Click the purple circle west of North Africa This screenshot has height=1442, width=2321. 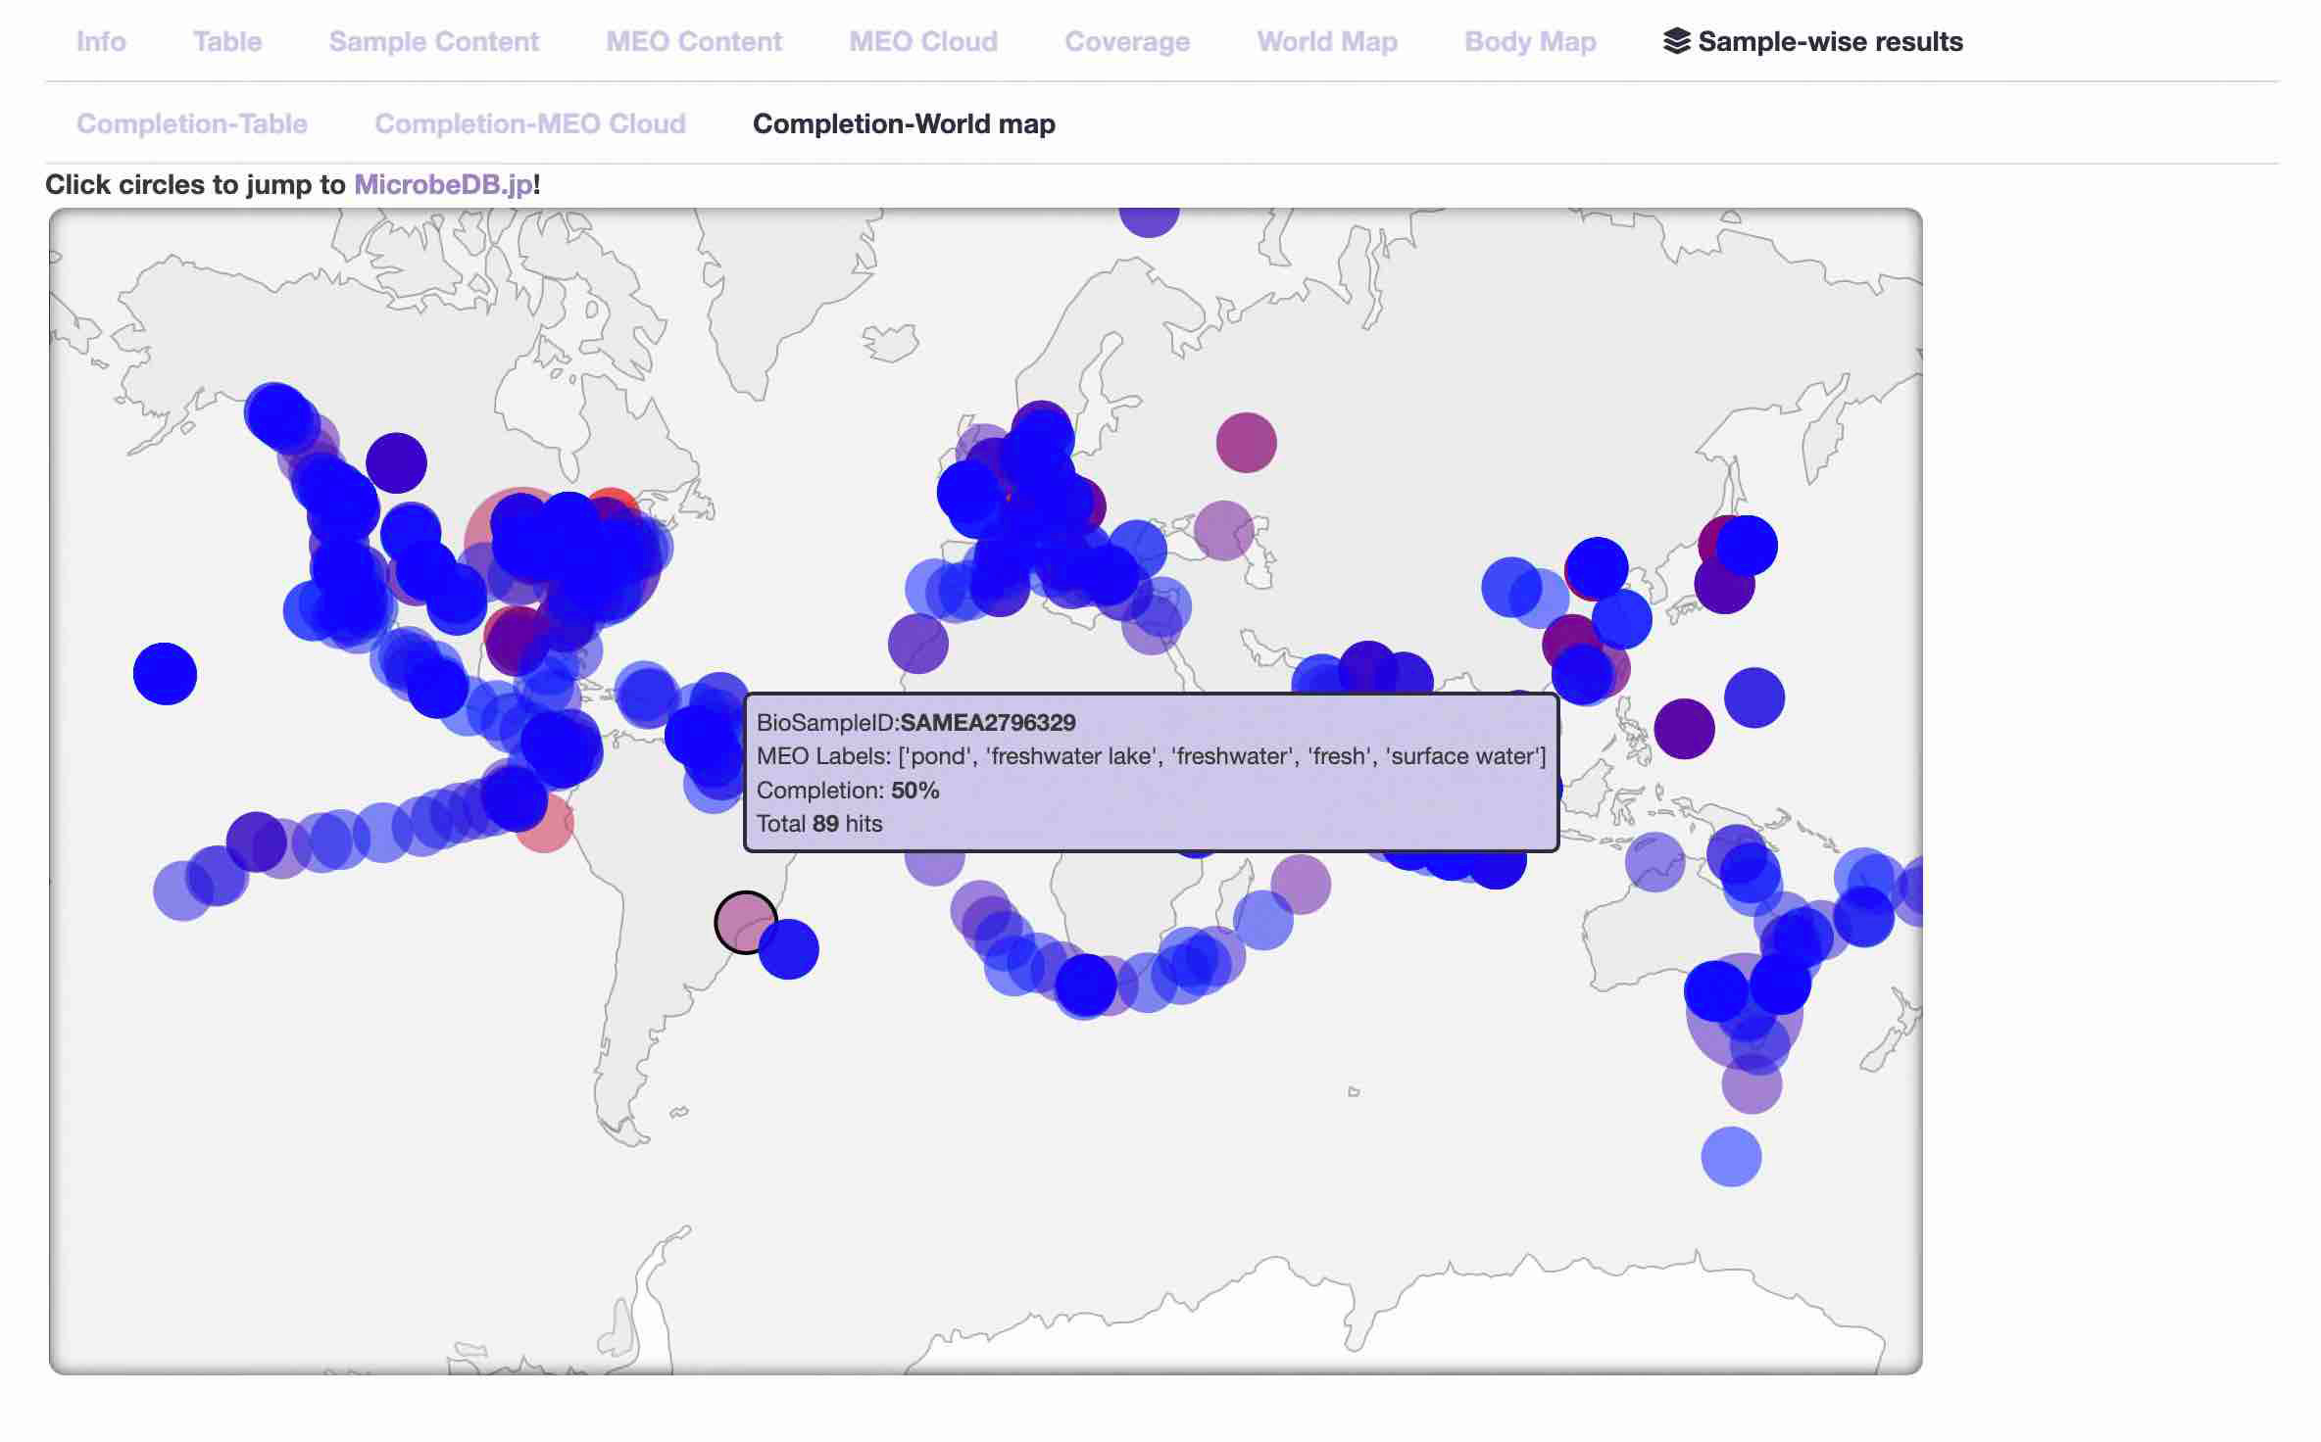point(917,644)
